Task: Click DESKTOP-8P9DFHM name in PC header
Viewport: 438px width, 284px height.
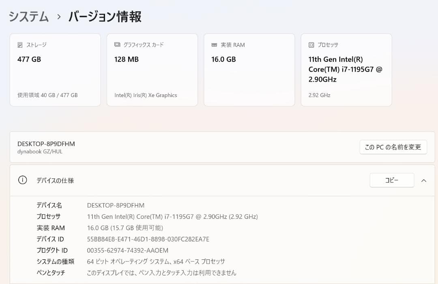Action: (46, 144)
